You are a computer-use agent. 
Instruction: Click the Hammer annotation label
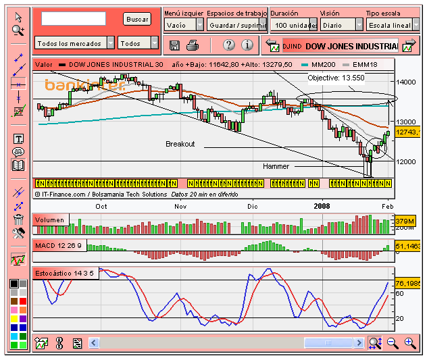tap(276, 166)
